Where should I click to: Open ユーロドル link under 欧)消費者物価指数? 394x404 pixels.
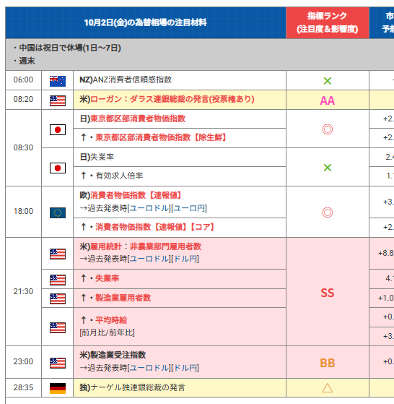click(149, 208)
